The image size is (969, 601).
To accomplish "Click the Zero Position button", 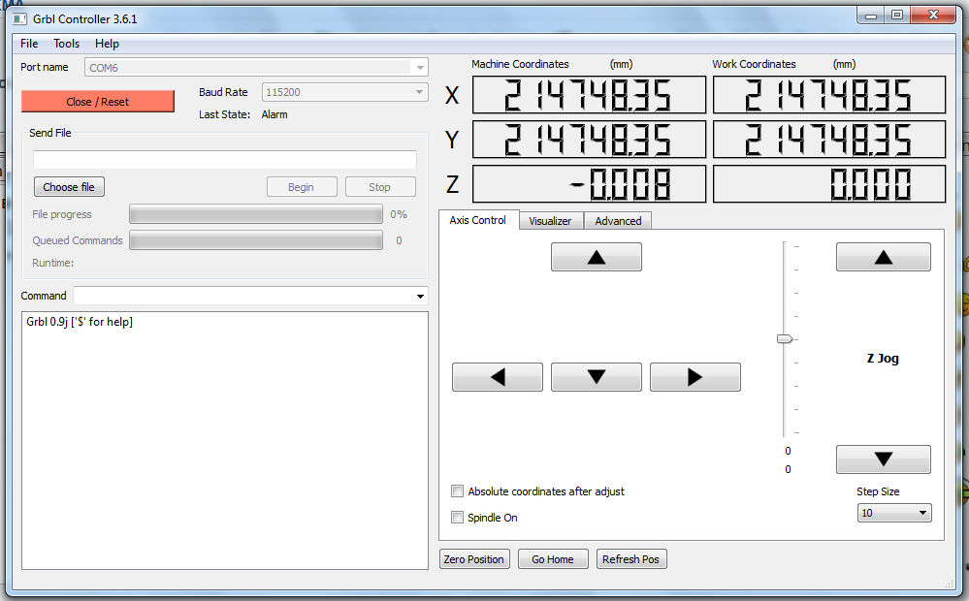I will (x=474, y=559).
